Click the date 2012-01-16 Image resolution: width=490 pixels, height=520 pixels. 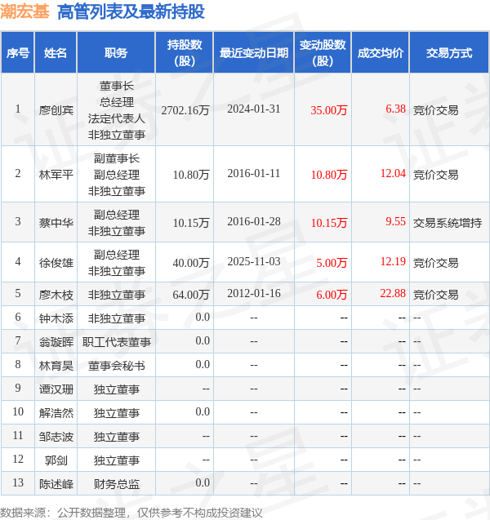pos(254,294)
